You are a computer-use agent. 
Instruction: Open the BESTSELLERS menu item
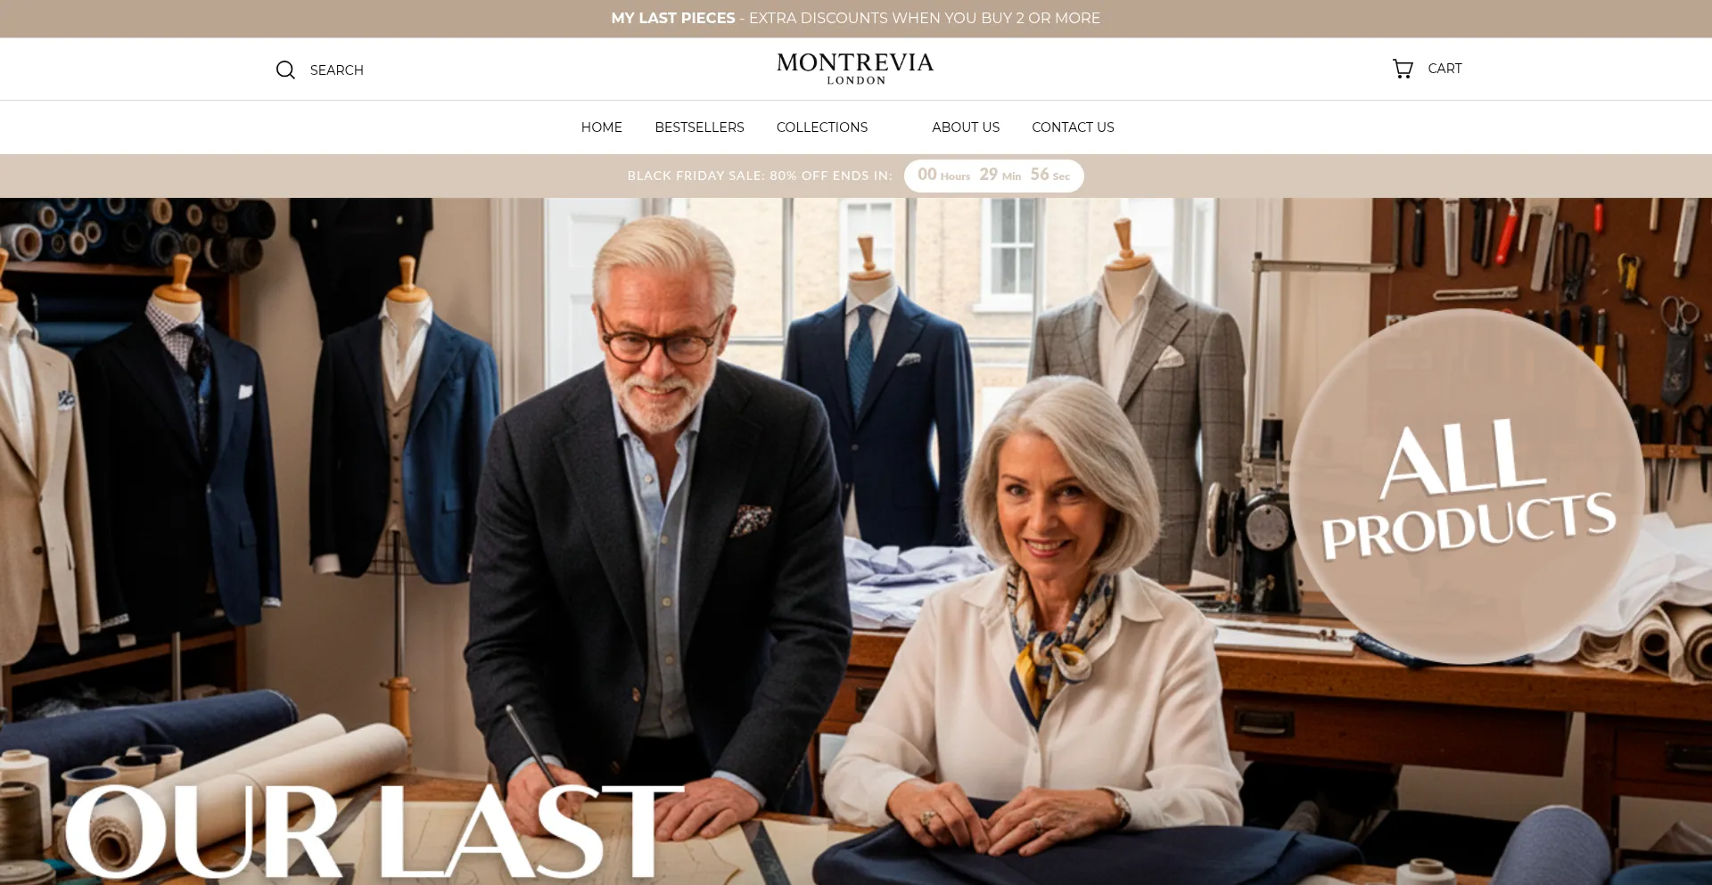pos(699,127)
